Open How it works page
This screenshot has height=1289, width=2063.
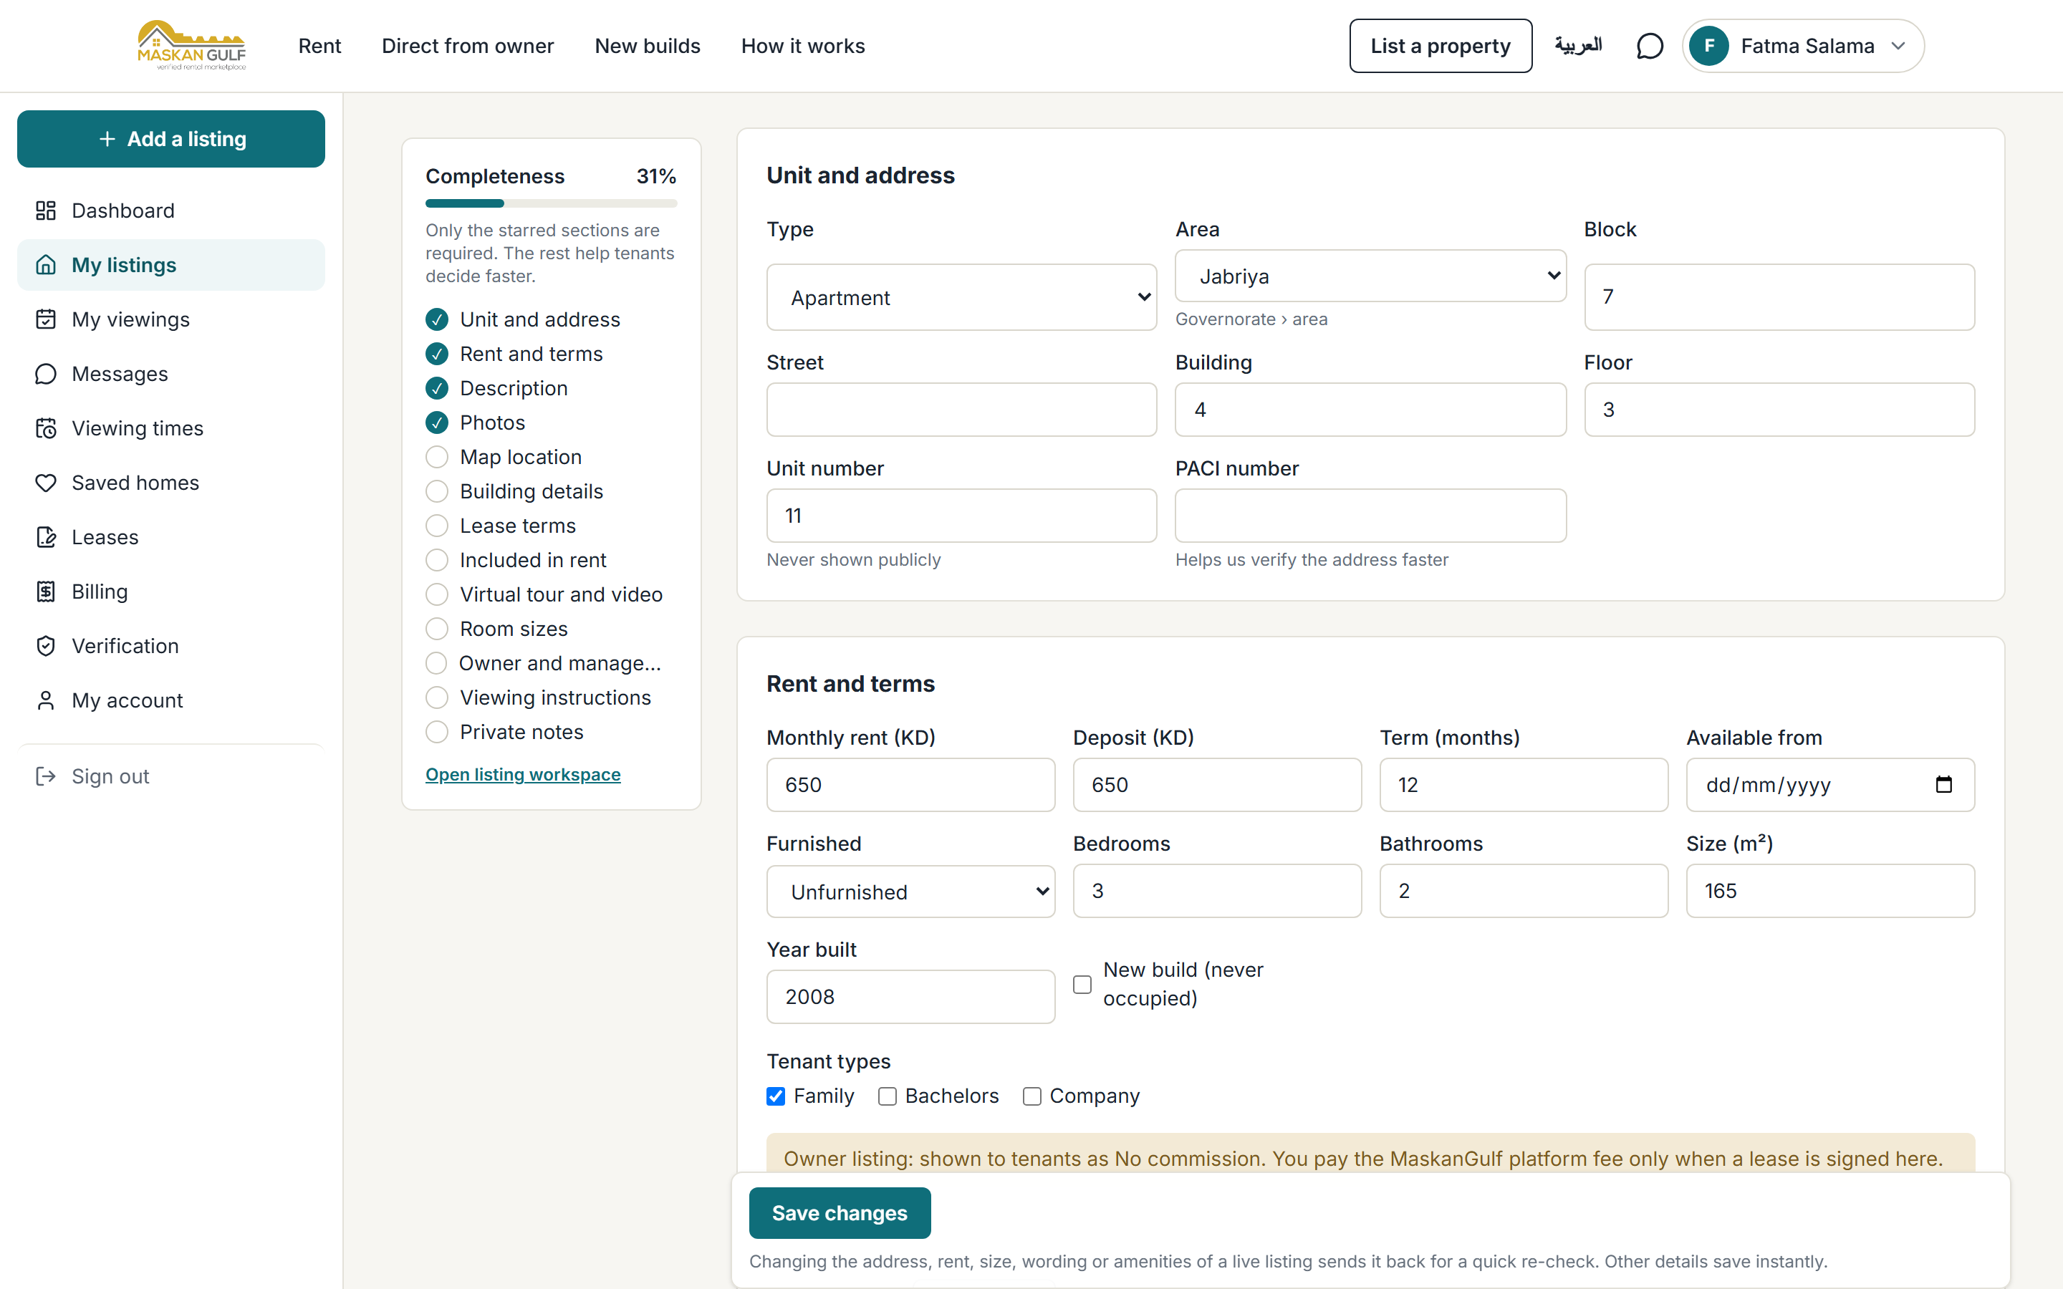(803, 46)
